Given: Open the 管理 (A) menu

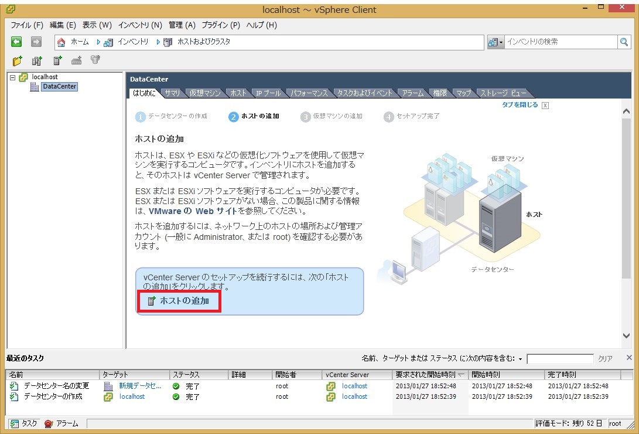Looking at the screenshot, I should [182, 25].
